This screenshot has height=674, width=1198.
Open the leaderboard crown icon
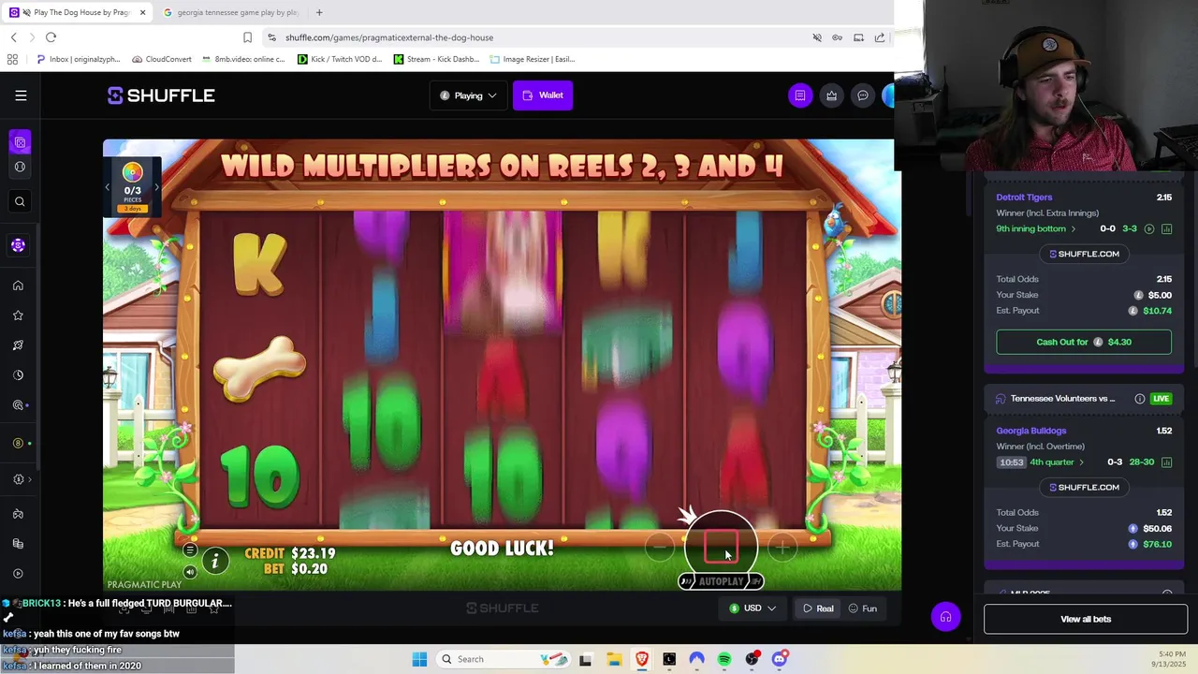coord(831,95)
